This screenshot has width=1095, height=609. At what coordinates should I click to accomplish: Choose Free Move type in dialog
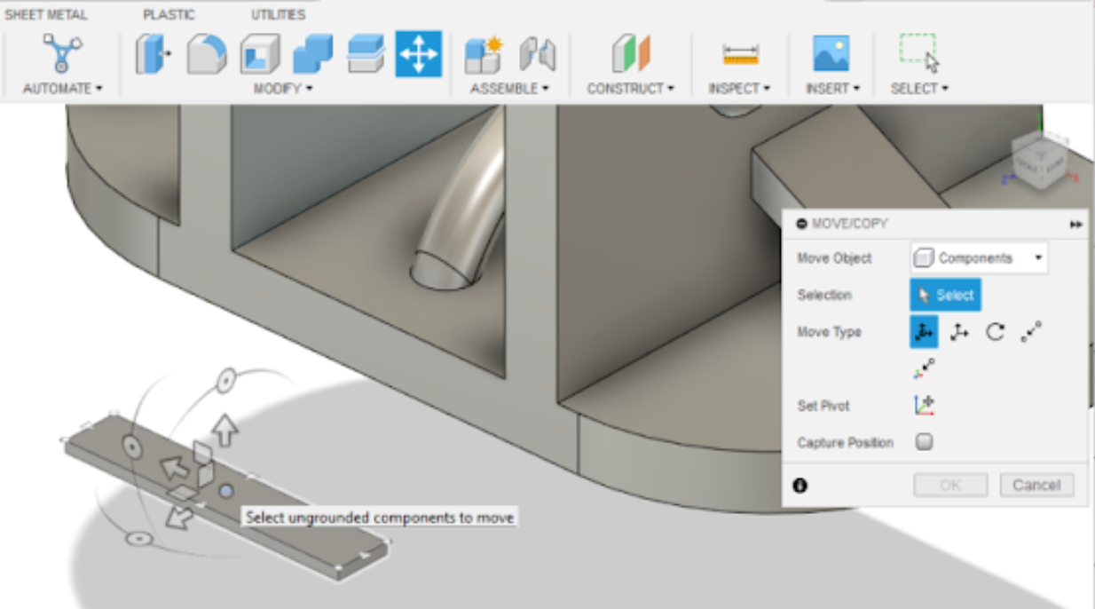click(x=924, y=332)
